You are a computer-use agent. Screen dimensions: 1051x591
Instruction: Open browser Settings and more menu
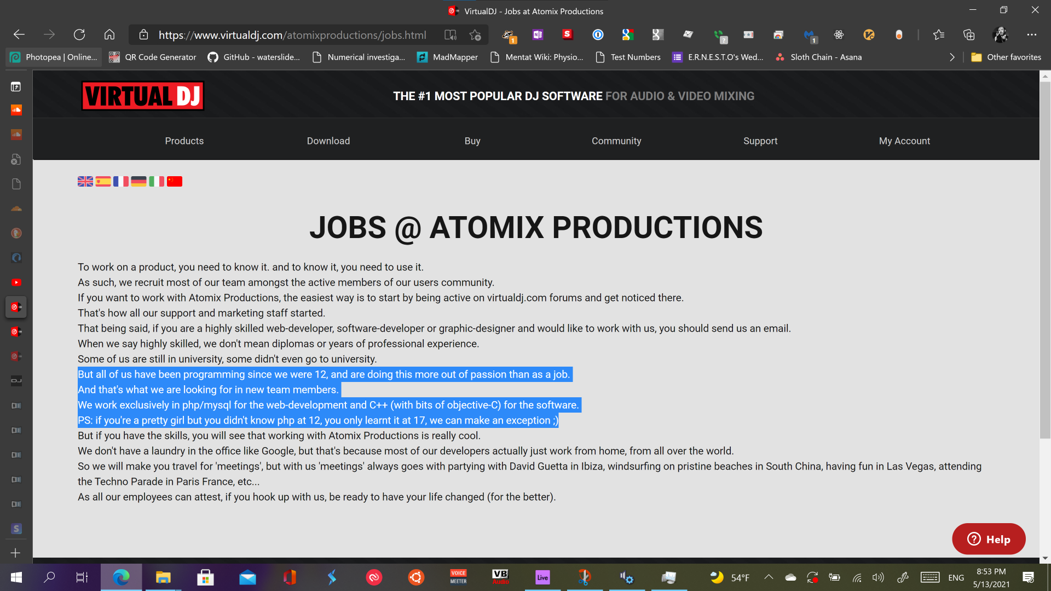[x=1032, y=35]
